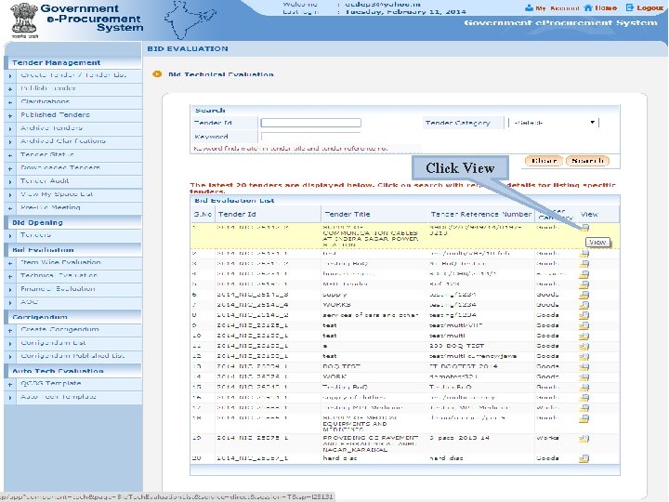
Task: Open Pre-Bid Meeting in sidebar
Action: coord(50,207)
